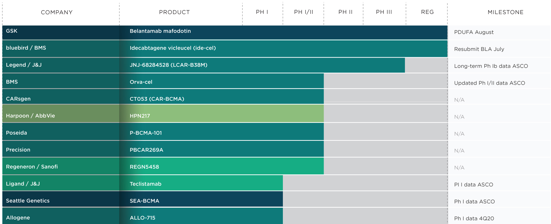Screen dimensions: 551x224
Task: Click the REGN5458 product label
Action: tap(144, 167)
